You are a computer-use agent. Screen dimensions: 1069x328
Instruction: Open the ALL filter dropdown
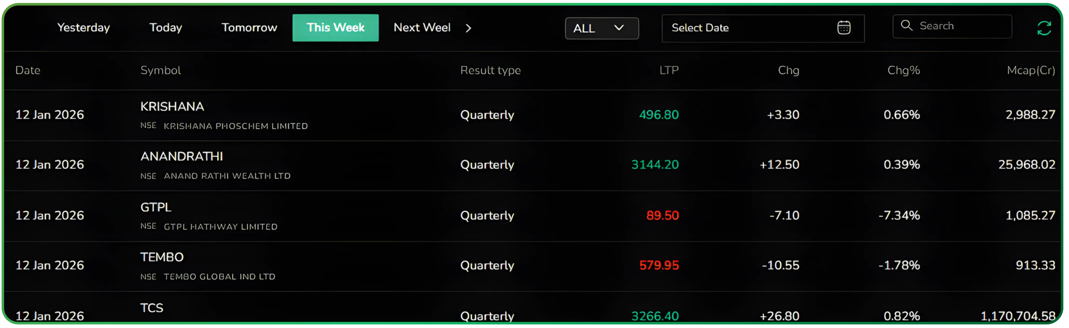[601, 28]
